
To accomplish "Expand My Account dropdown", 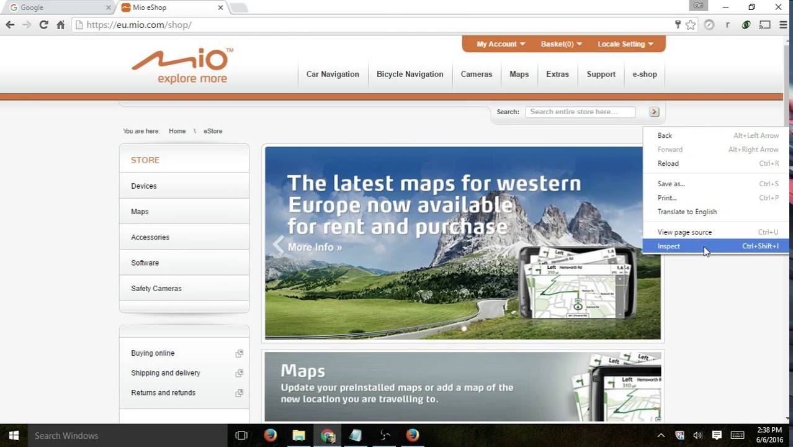I will (x=501, y=44).
